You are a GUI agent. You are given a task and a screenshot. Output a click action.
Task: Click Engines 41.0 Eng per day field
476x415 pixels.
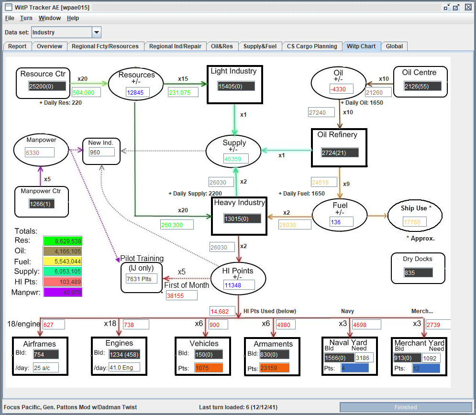click(x=124, y=367)
